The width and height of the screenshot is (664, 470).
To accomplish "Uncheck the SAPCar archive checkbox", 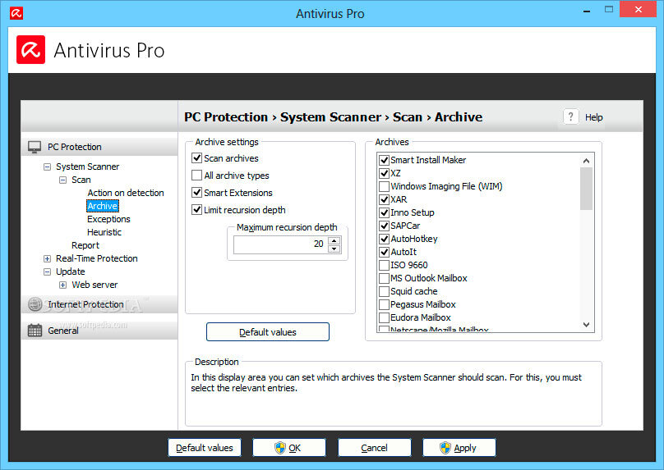I will [384, 226].
